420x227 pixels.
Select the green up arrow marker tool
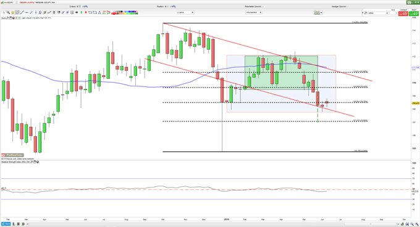[81, 12]
